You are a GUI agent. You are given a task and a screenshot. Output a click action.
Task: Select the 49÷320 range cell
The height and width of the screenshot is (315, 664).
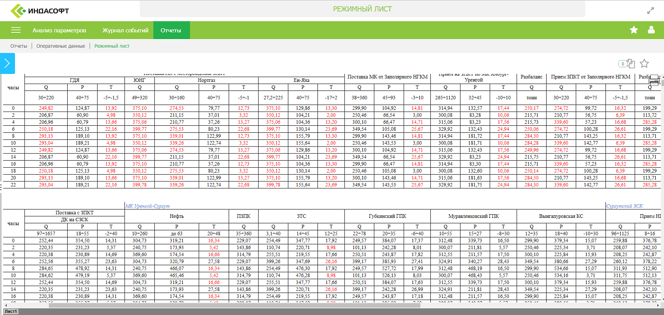tap(139, 98)
